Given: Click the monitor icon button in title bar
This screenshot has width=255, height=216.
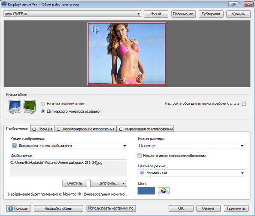Looking at the screenshot, I should click(233, 4).
